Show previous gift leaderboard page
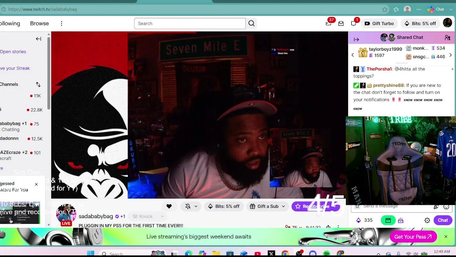Image resolution: width=456 pixels, height=257 pixels. pyautogui.click(x=353, y=55)
